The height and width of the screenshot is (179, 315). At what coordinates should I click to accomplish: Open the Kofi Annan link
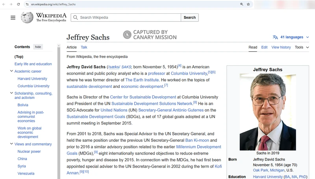coord(218,166)
